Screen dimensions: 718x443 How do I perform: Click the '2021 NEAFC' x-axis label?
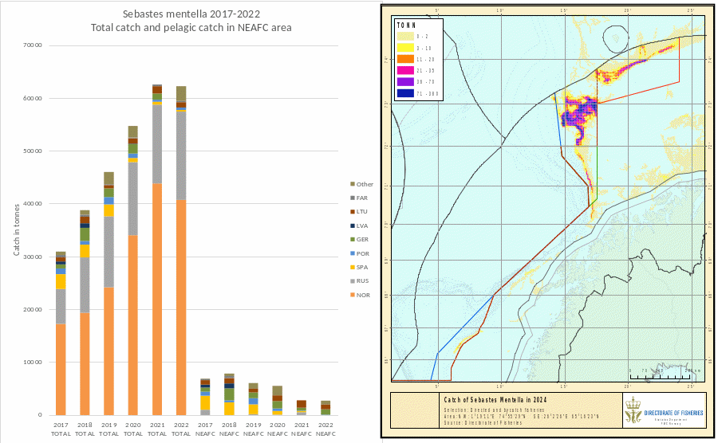[x=302, y=429]
